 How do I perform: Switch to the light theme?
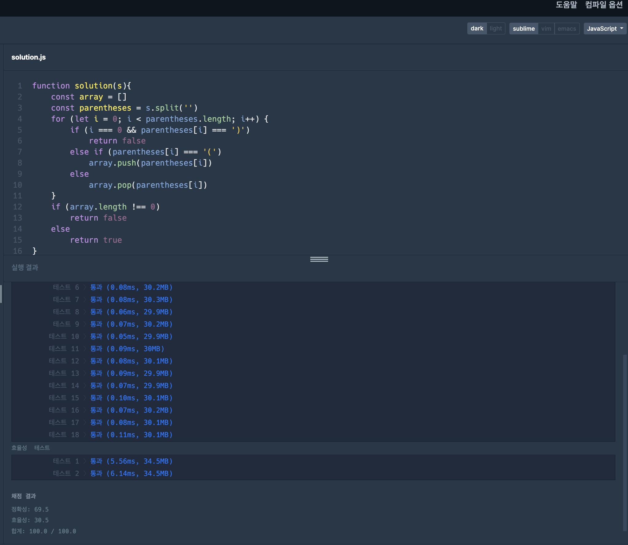click(x=496, y=29)
